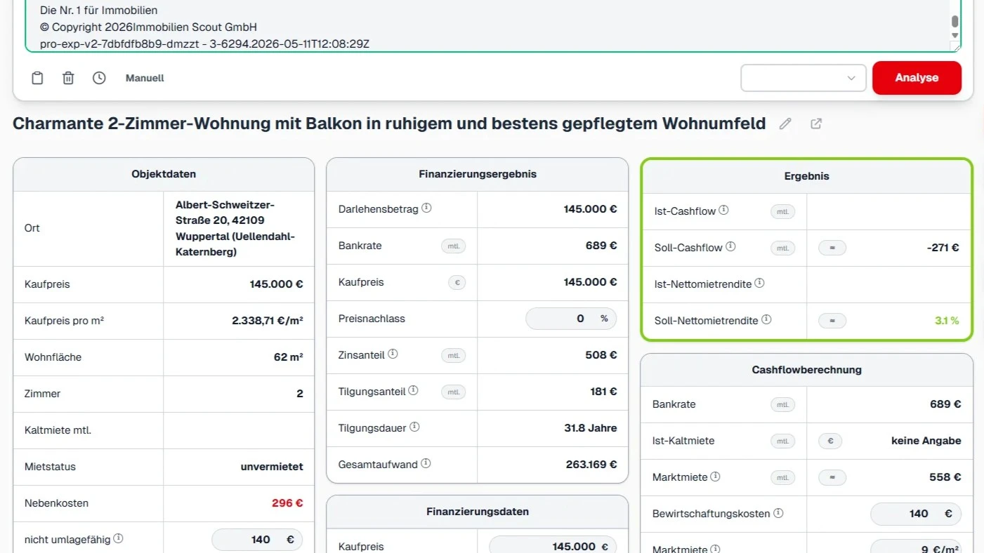Edit the listing title with the pencil icon
The height and width of the screenshot is (553, 984).
785,124
